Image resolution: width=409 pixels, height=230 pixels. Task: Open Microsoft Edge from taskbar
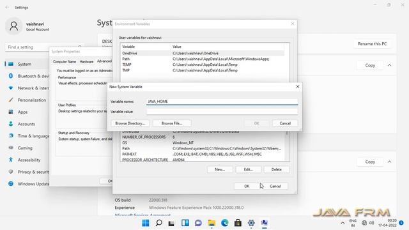coord(224,223)
